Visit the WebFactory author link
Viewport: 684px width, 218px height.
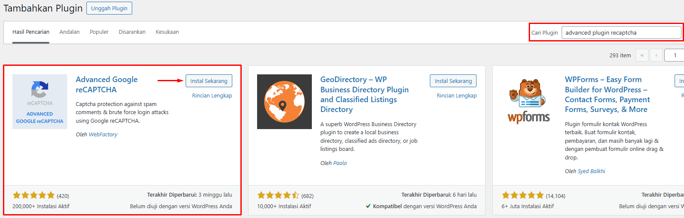click(103, 134)
